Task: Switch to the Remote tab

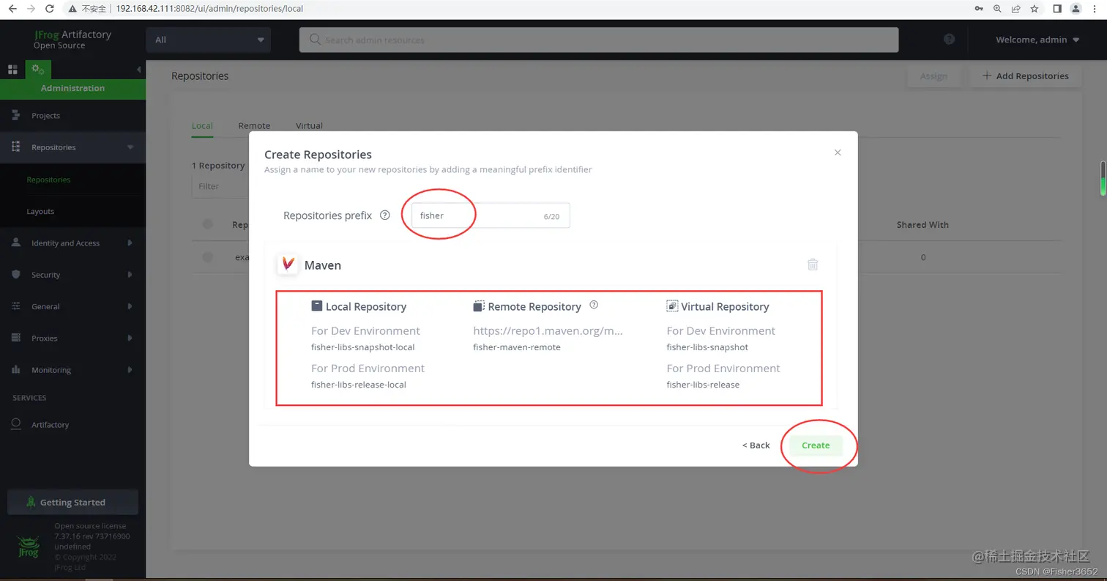Action: (x=254, y=125)
